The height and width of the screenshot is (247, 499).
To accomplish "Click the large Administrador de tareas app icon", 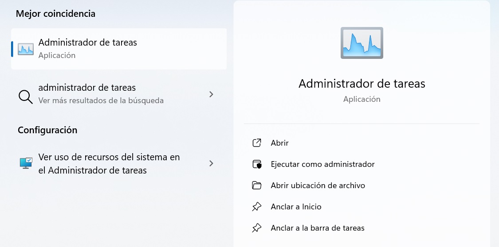I will click(361, 43).
